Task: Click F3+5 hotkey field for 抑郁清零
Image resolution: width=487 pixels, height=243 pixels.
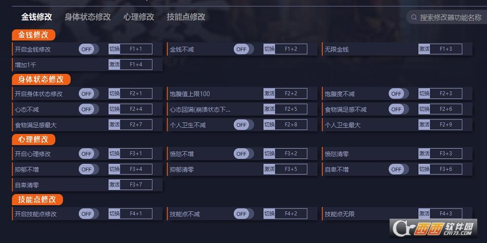Action: click(x=291, y=170)
